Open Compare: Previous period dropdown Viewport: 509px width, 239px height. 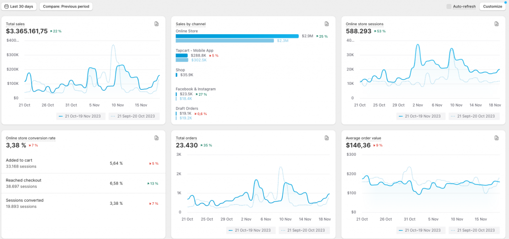point(66,6)
